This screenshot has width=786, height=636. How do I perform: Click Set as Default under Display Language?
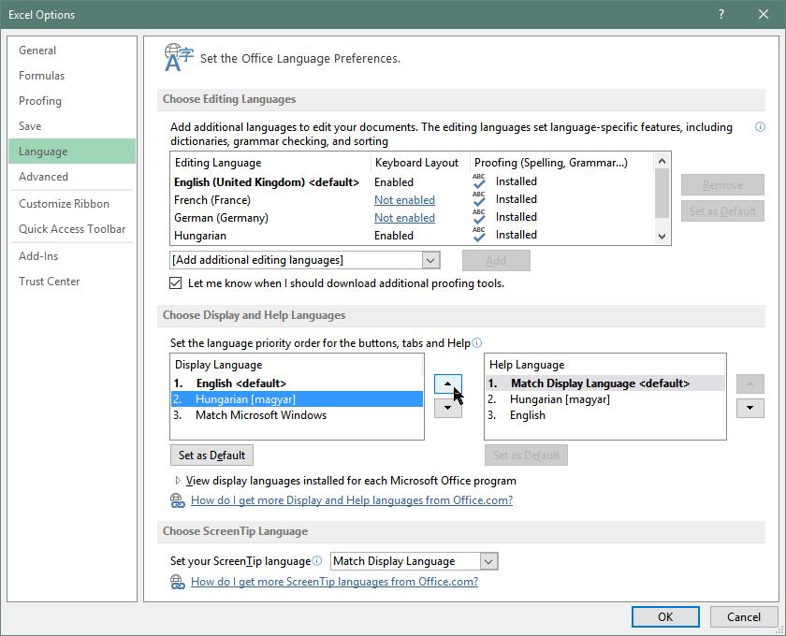(x=211, y=455)
